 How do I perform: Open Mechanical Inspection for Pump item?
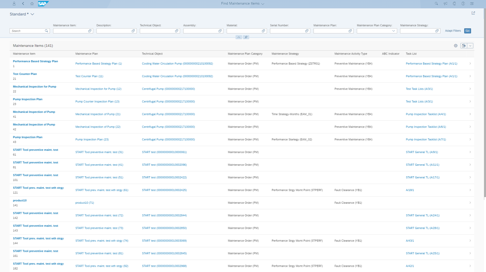pos(35,87)
